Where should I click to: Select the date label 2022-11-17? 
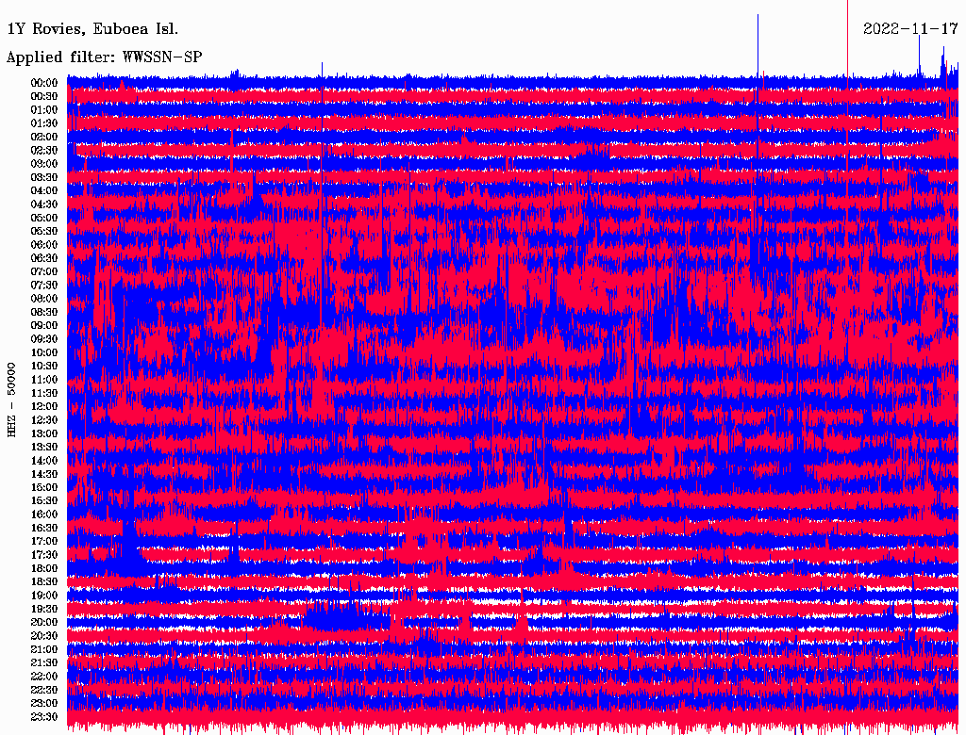pos(910,28)
